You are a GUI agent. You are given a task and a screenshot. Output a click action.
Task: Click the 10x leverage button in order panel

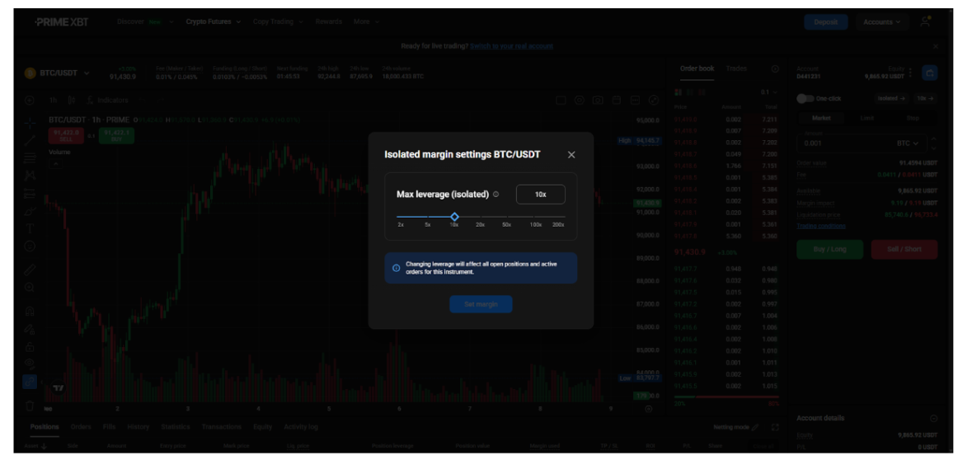(925, 98)
